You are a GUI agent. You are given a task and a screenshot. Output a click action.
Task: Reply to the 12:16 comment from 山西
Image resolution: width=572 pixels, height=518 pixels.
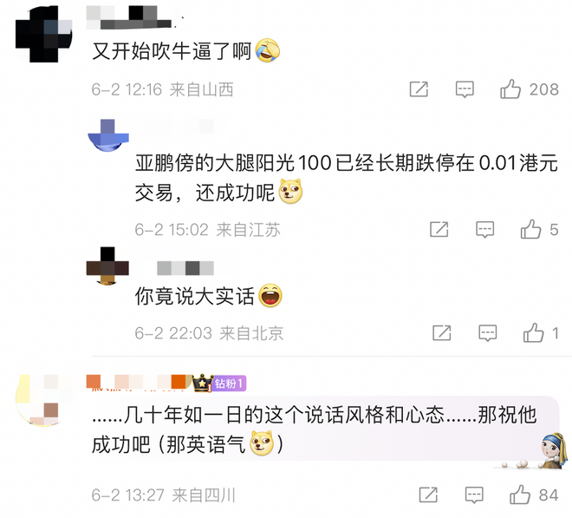(465, 89)
